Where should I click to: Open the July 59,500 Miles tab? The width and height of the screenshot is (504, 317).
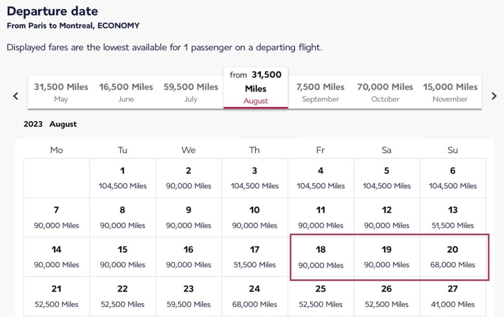coord(190,92)
